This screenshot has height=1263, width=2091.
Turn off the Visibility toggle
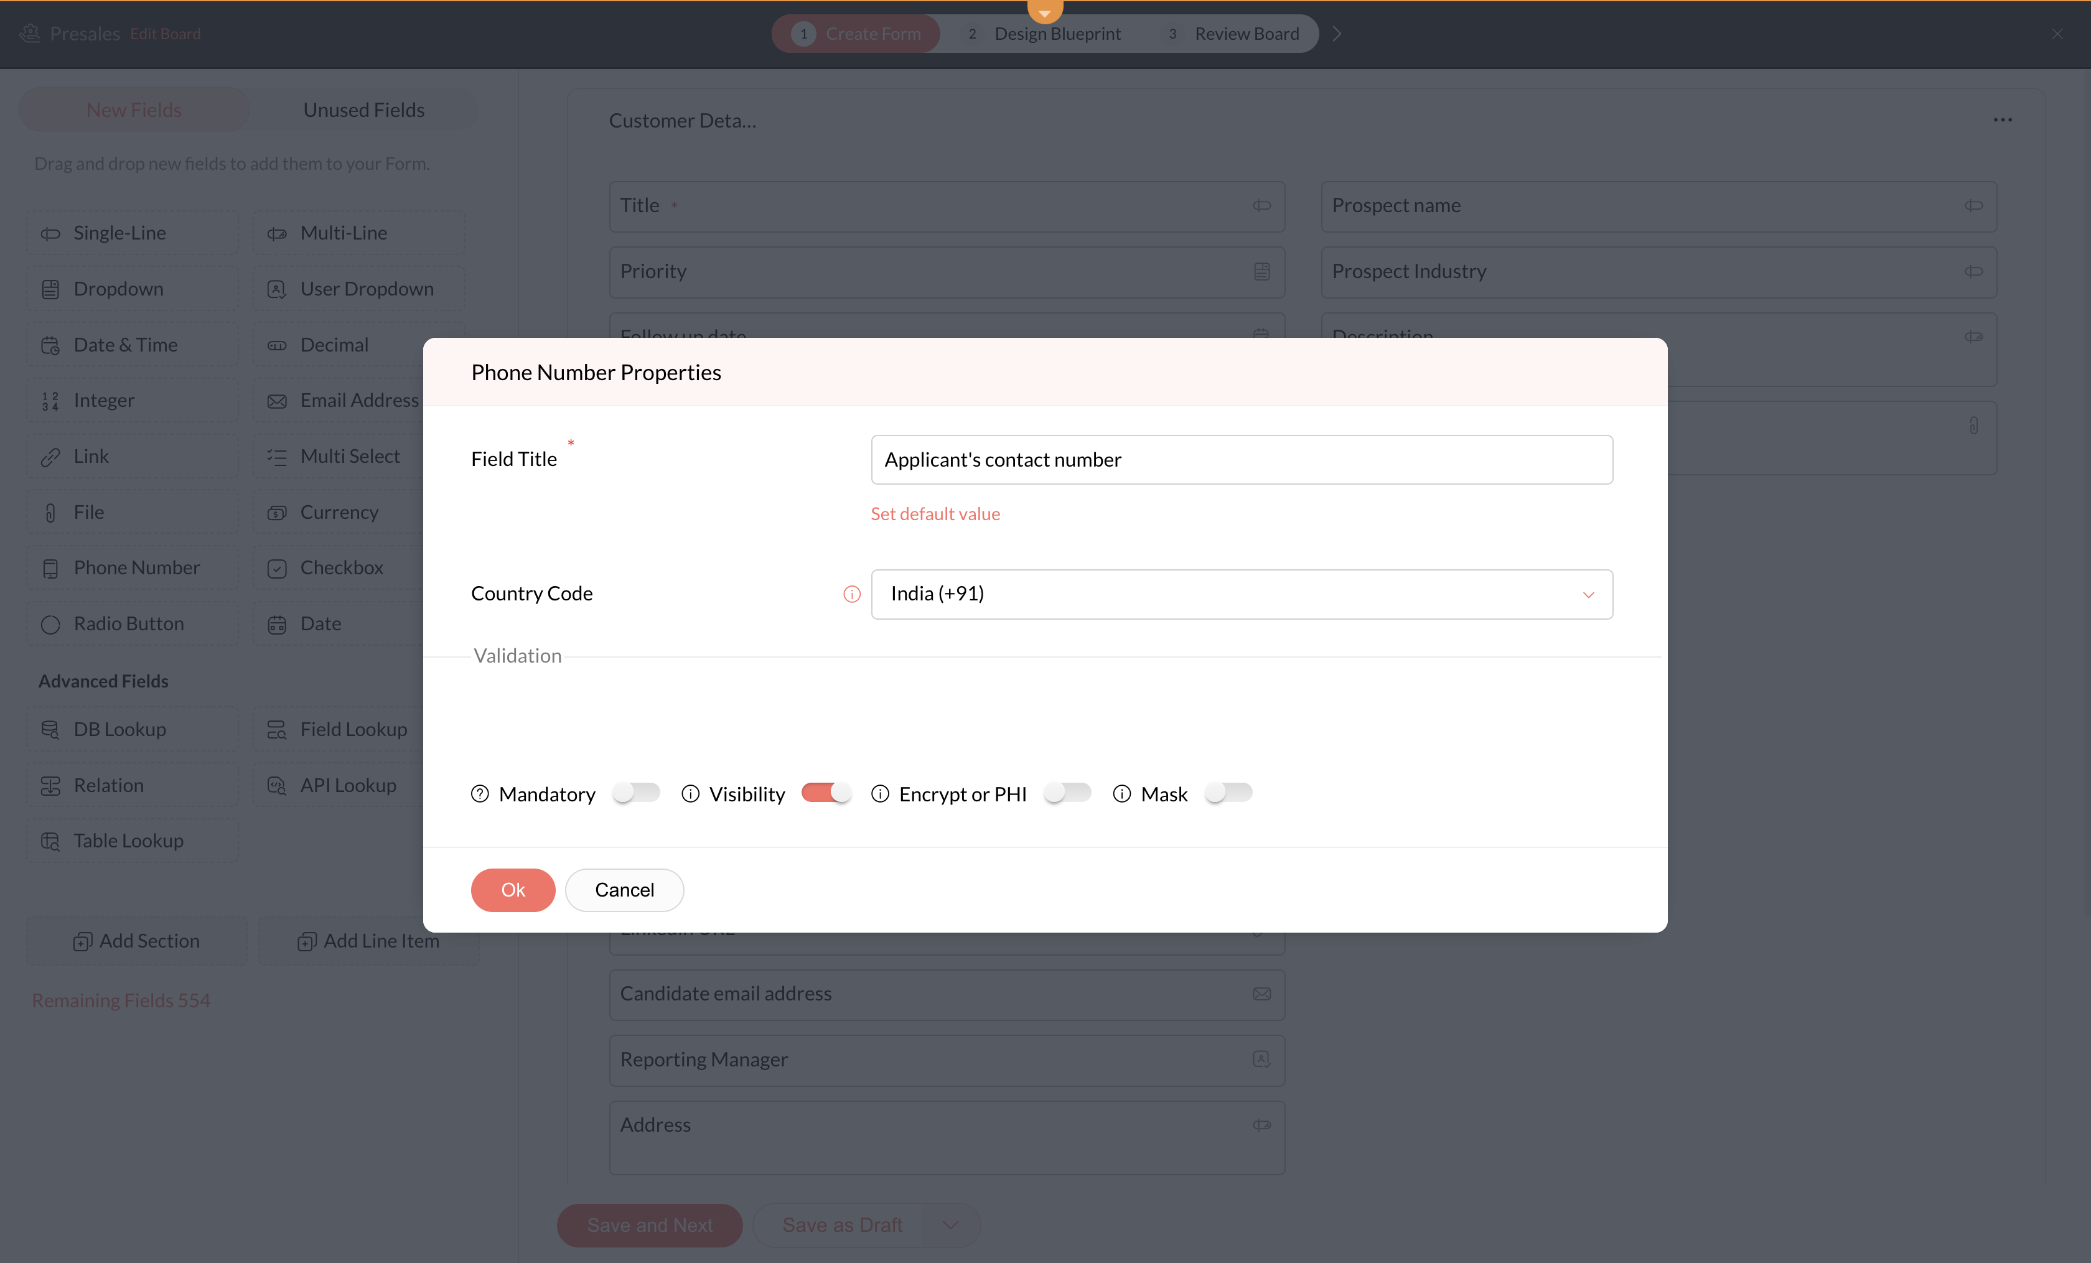point(826,793)
